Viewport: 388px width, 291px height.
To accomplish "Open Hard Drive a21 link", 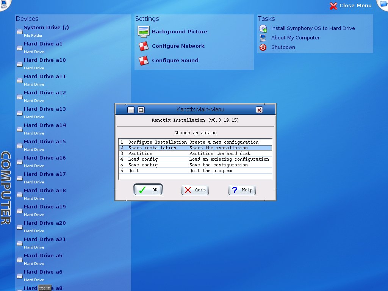I will (45, 239).
